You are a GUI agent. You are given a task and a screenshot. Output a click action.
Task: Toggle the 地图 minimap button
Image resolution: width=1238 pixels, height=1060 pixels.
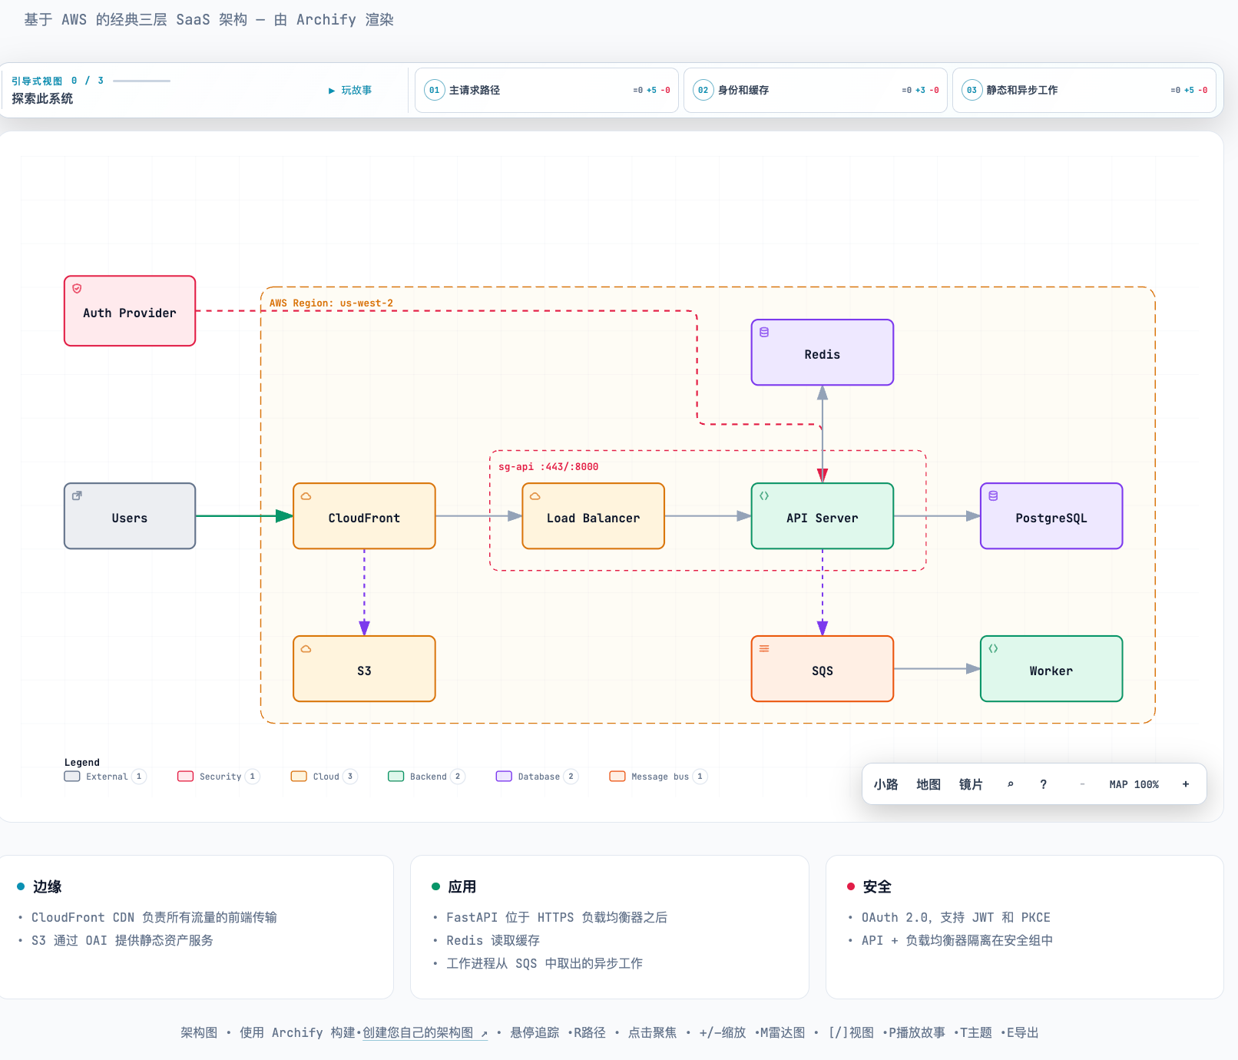928,784
